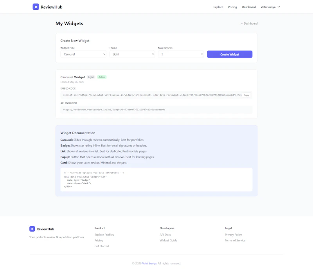This screenshot has width=313, height=275.
Task: Click the My Widgets page heading
Action: [69, 23]
